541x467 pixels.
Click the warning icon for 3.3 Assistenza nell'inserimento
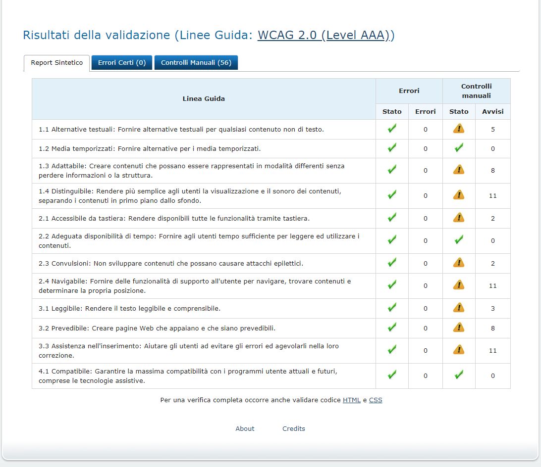point(459,350)
